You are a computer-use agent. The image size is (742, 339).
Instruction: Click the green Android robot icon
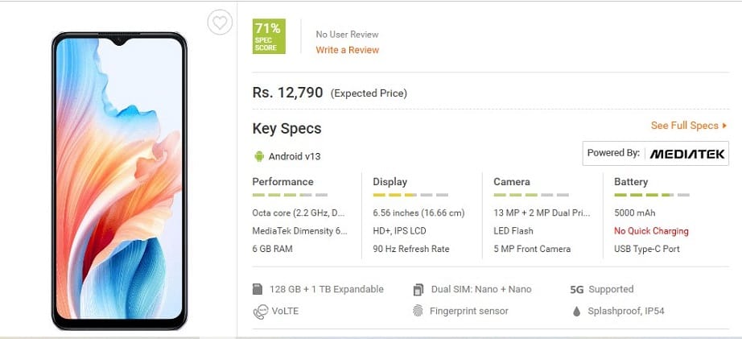click(x=259, y=155)
